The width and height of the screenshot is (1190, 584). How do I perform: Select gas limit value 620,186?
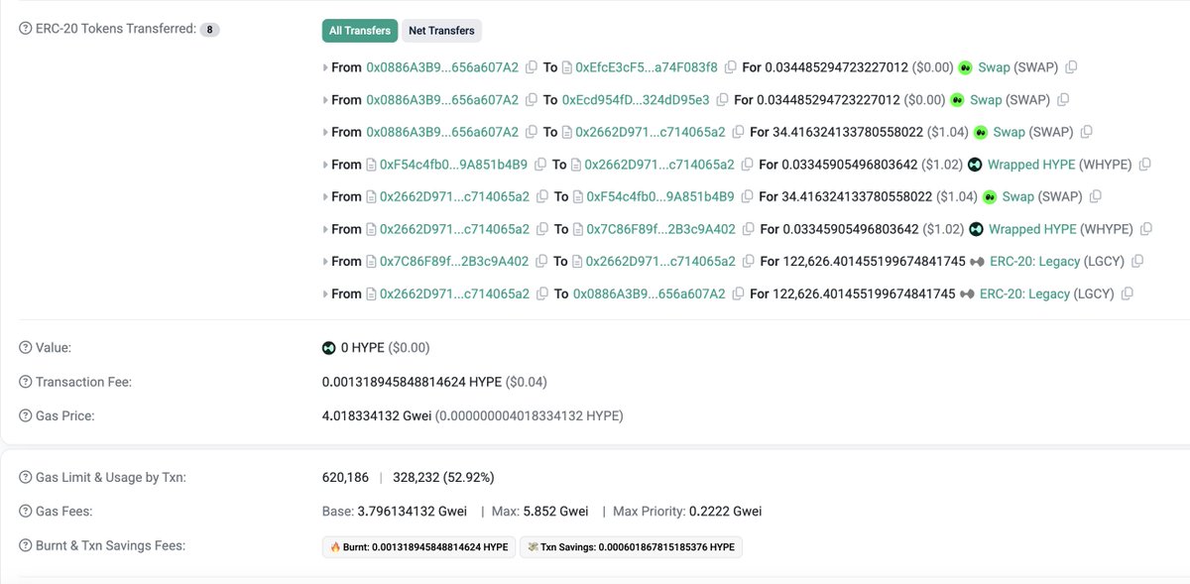[345, 478]
